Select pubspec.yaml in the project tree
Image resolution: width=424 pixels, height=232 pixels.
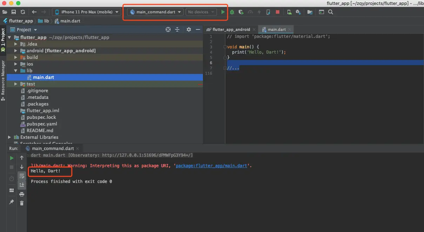click(41, 124)
